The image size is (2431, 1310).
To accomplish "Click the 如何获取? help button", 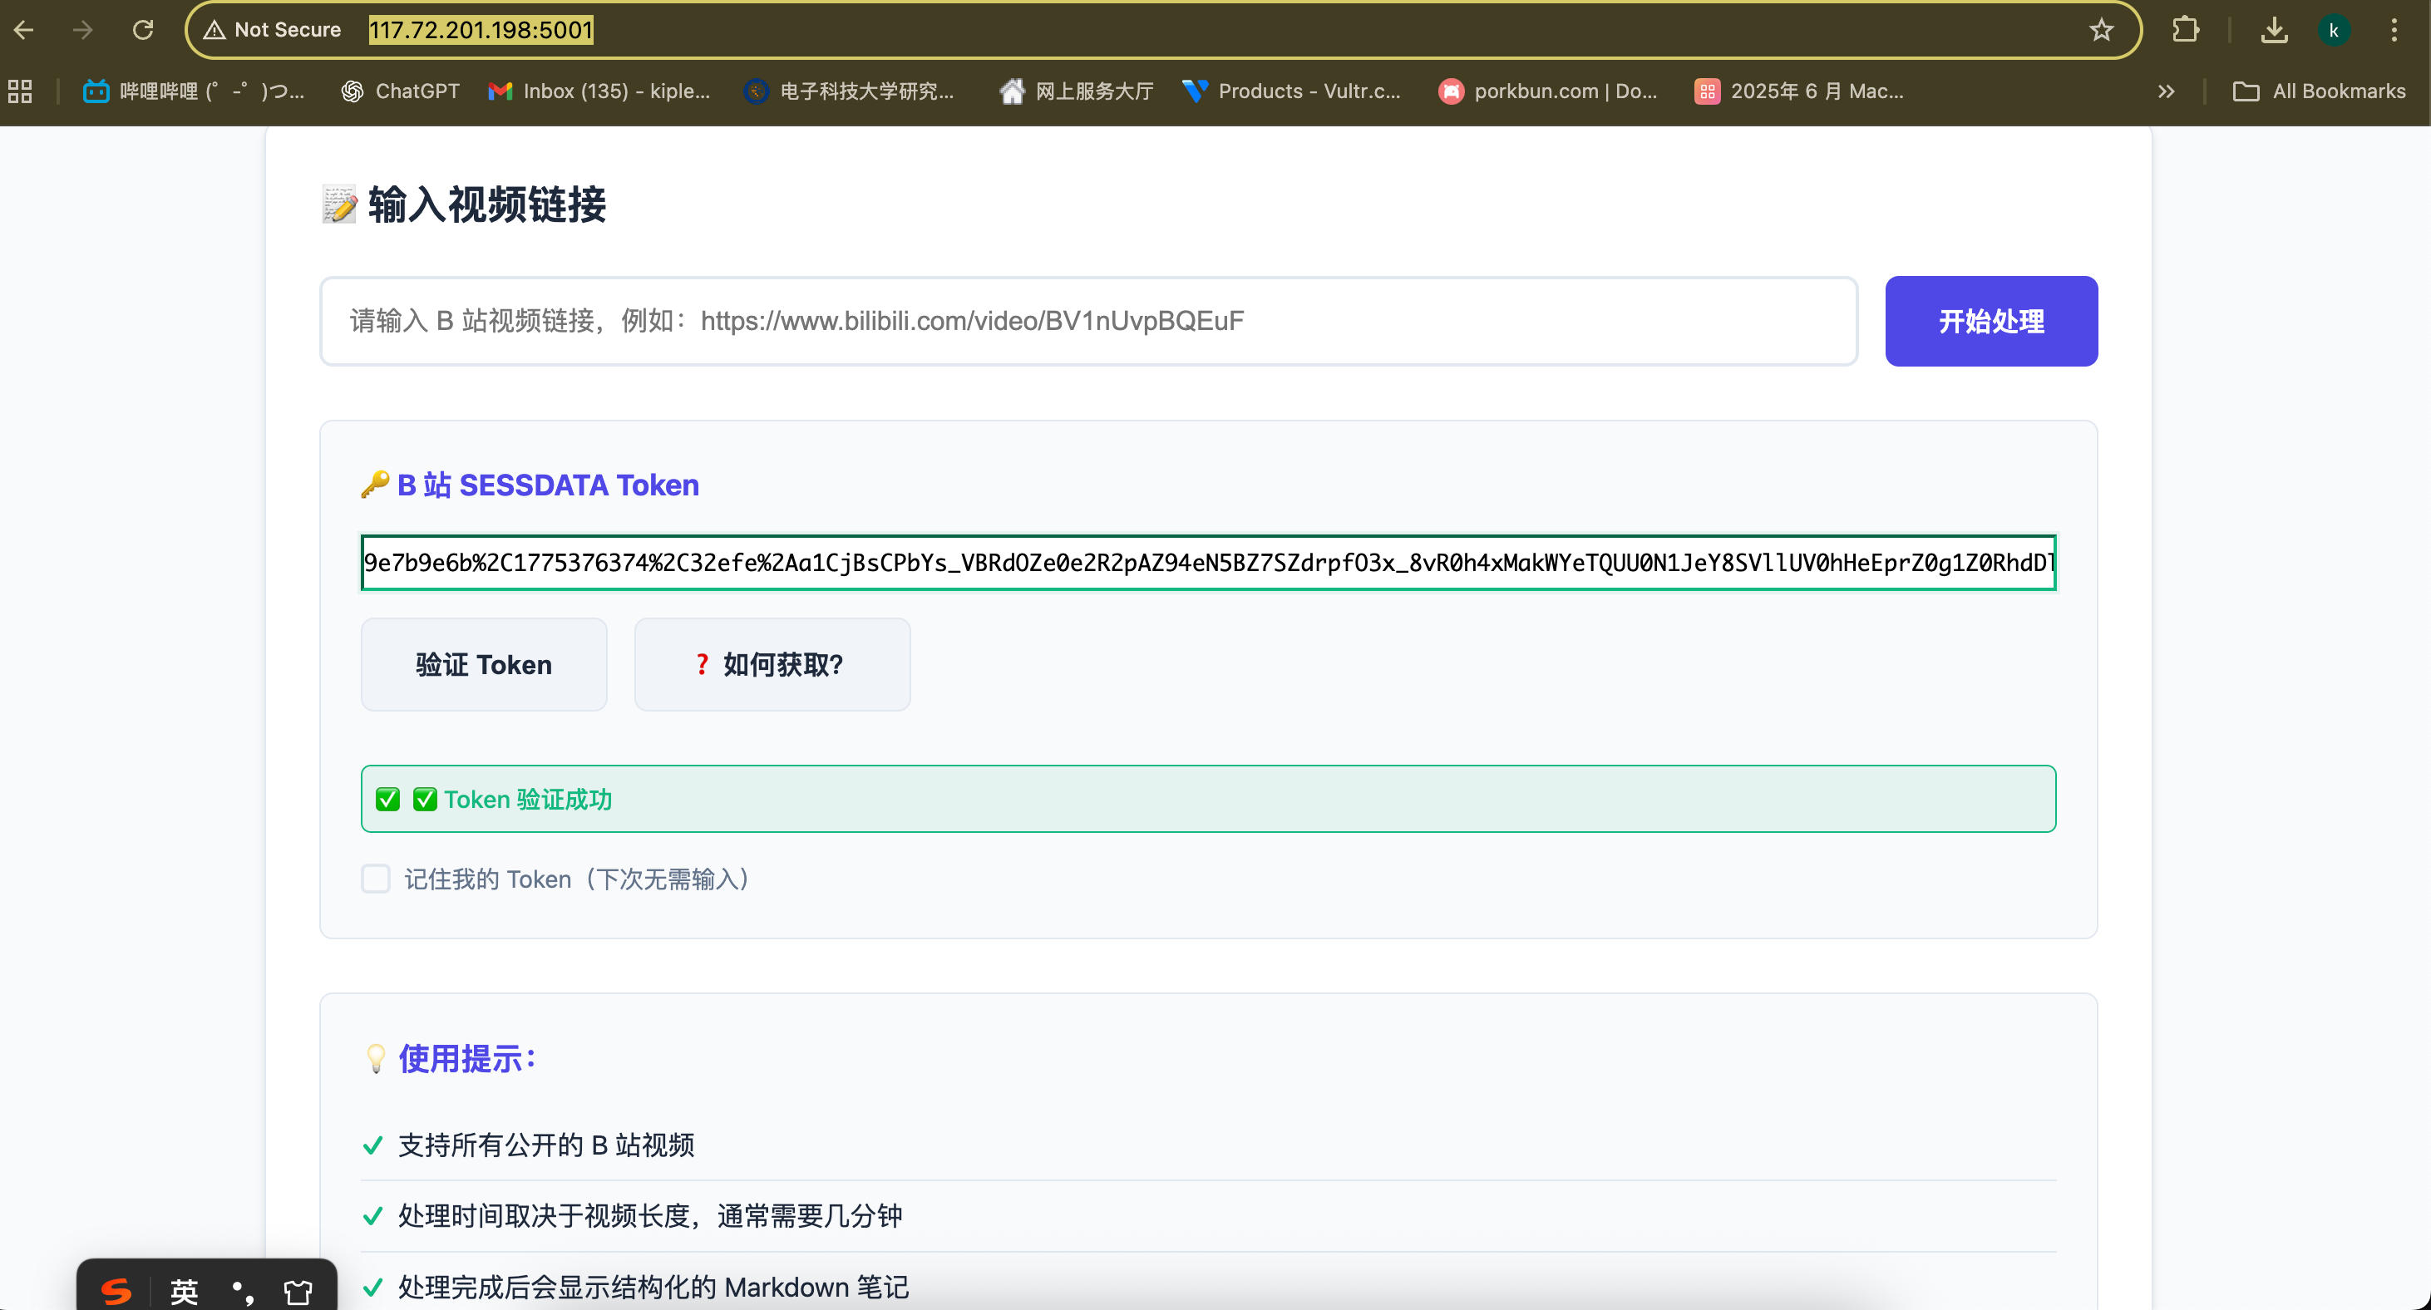I will [x=771, y=664].
